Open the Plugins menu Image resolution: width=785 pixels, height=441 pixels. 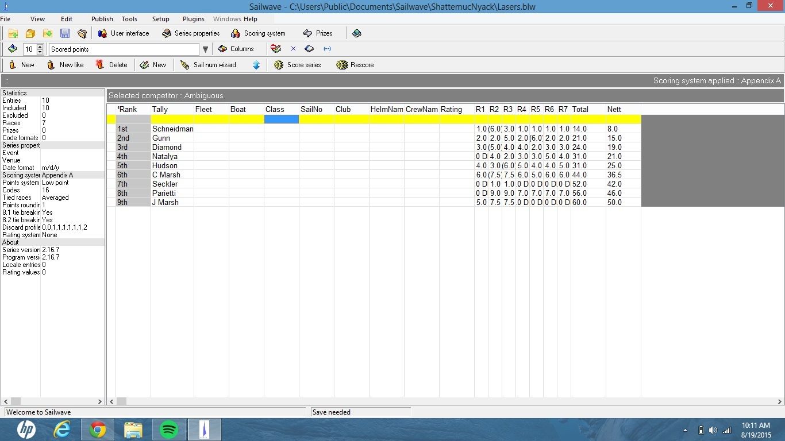(193, 19)
